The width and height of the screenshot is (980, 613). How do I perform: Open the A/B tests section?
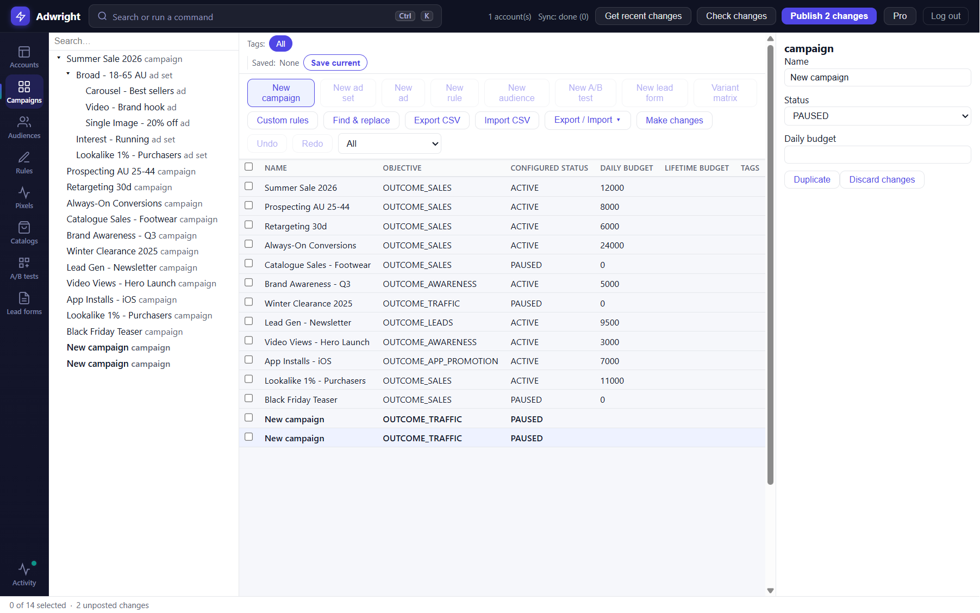coord(24,268)
